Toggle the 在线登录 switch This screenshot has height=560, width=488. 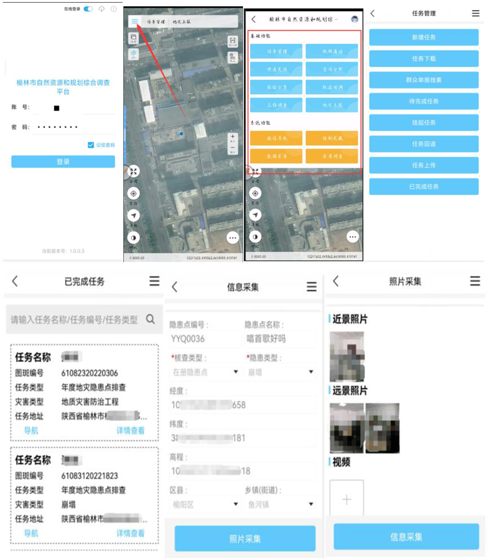tap(88, 9)
